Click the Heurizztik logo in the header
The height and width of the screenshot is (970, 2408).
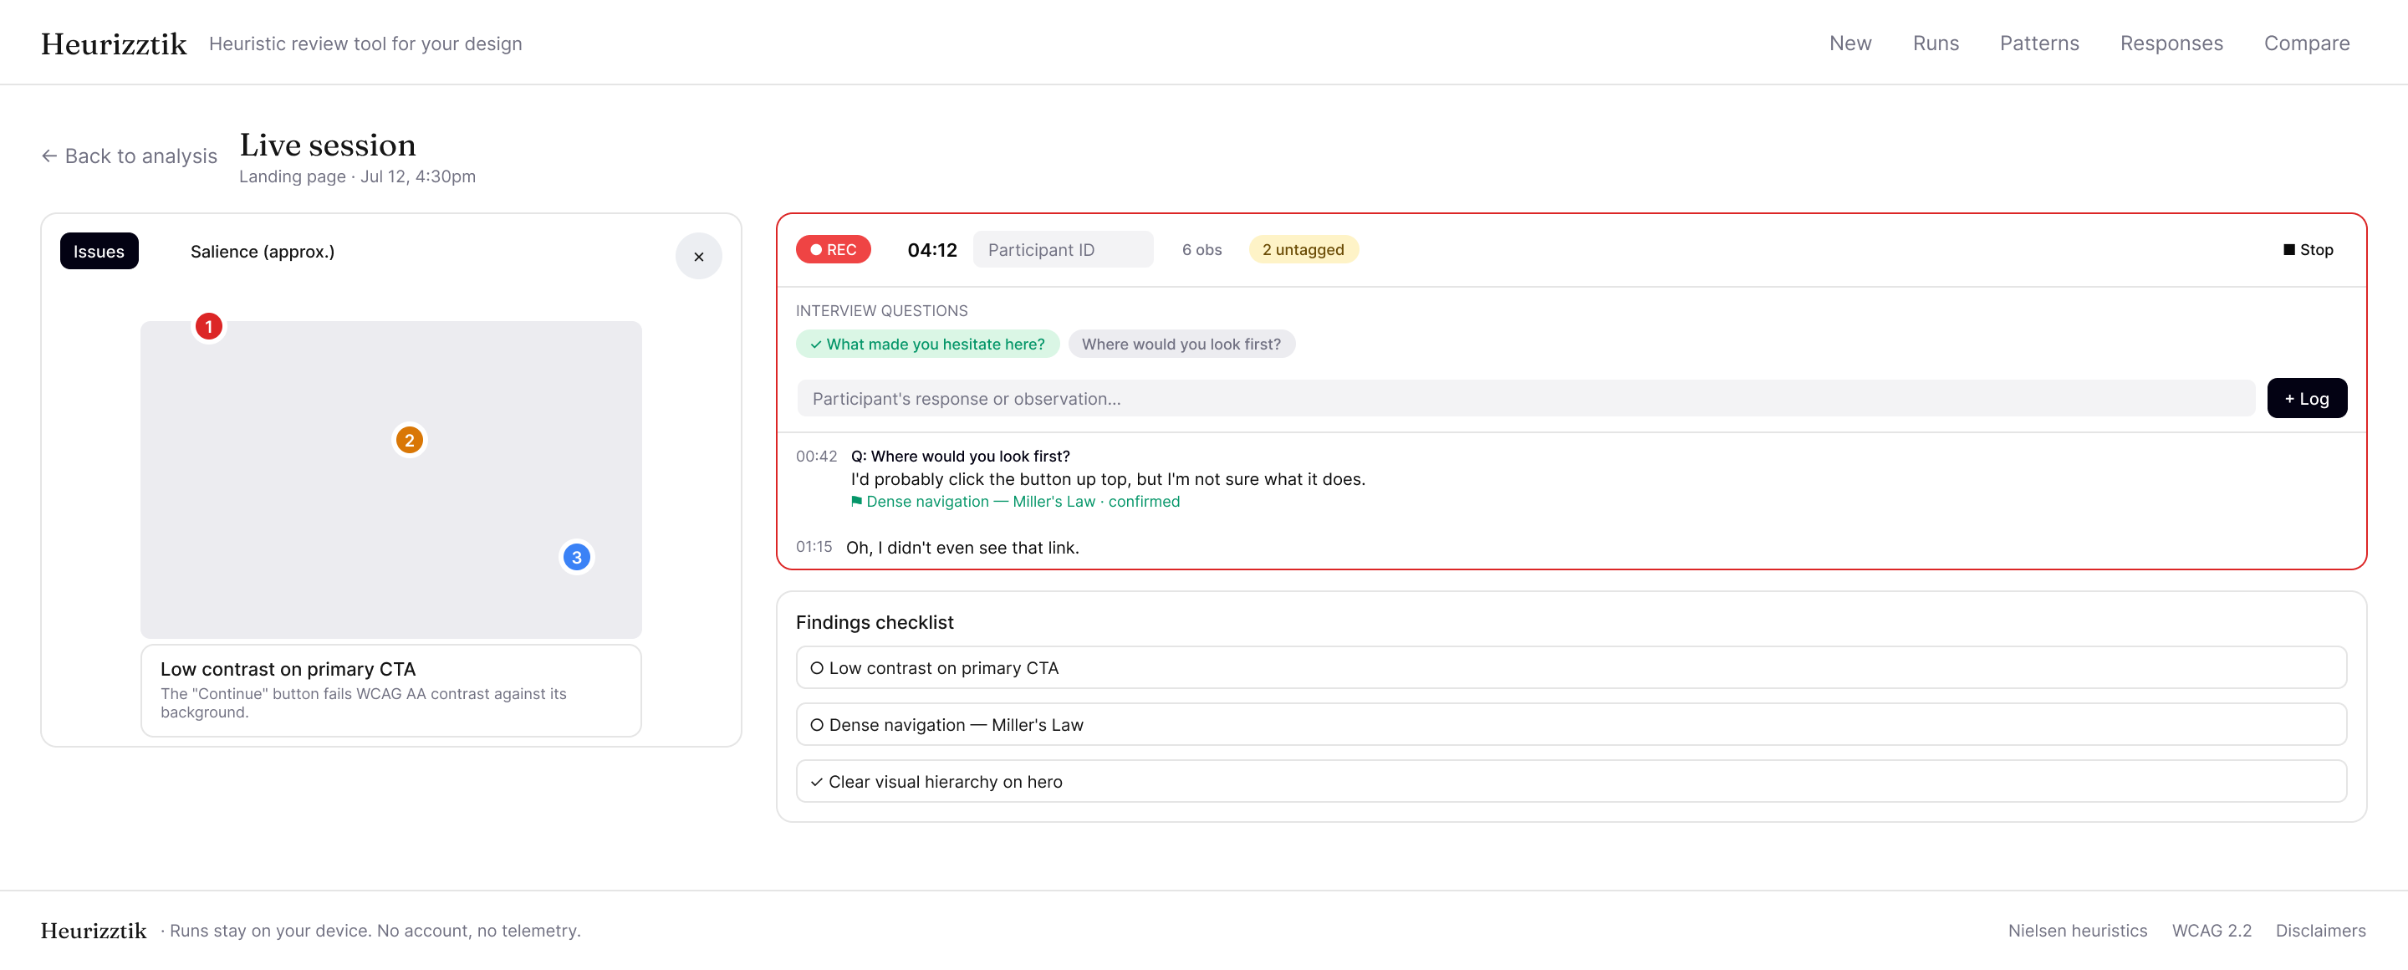coord(114,44)
